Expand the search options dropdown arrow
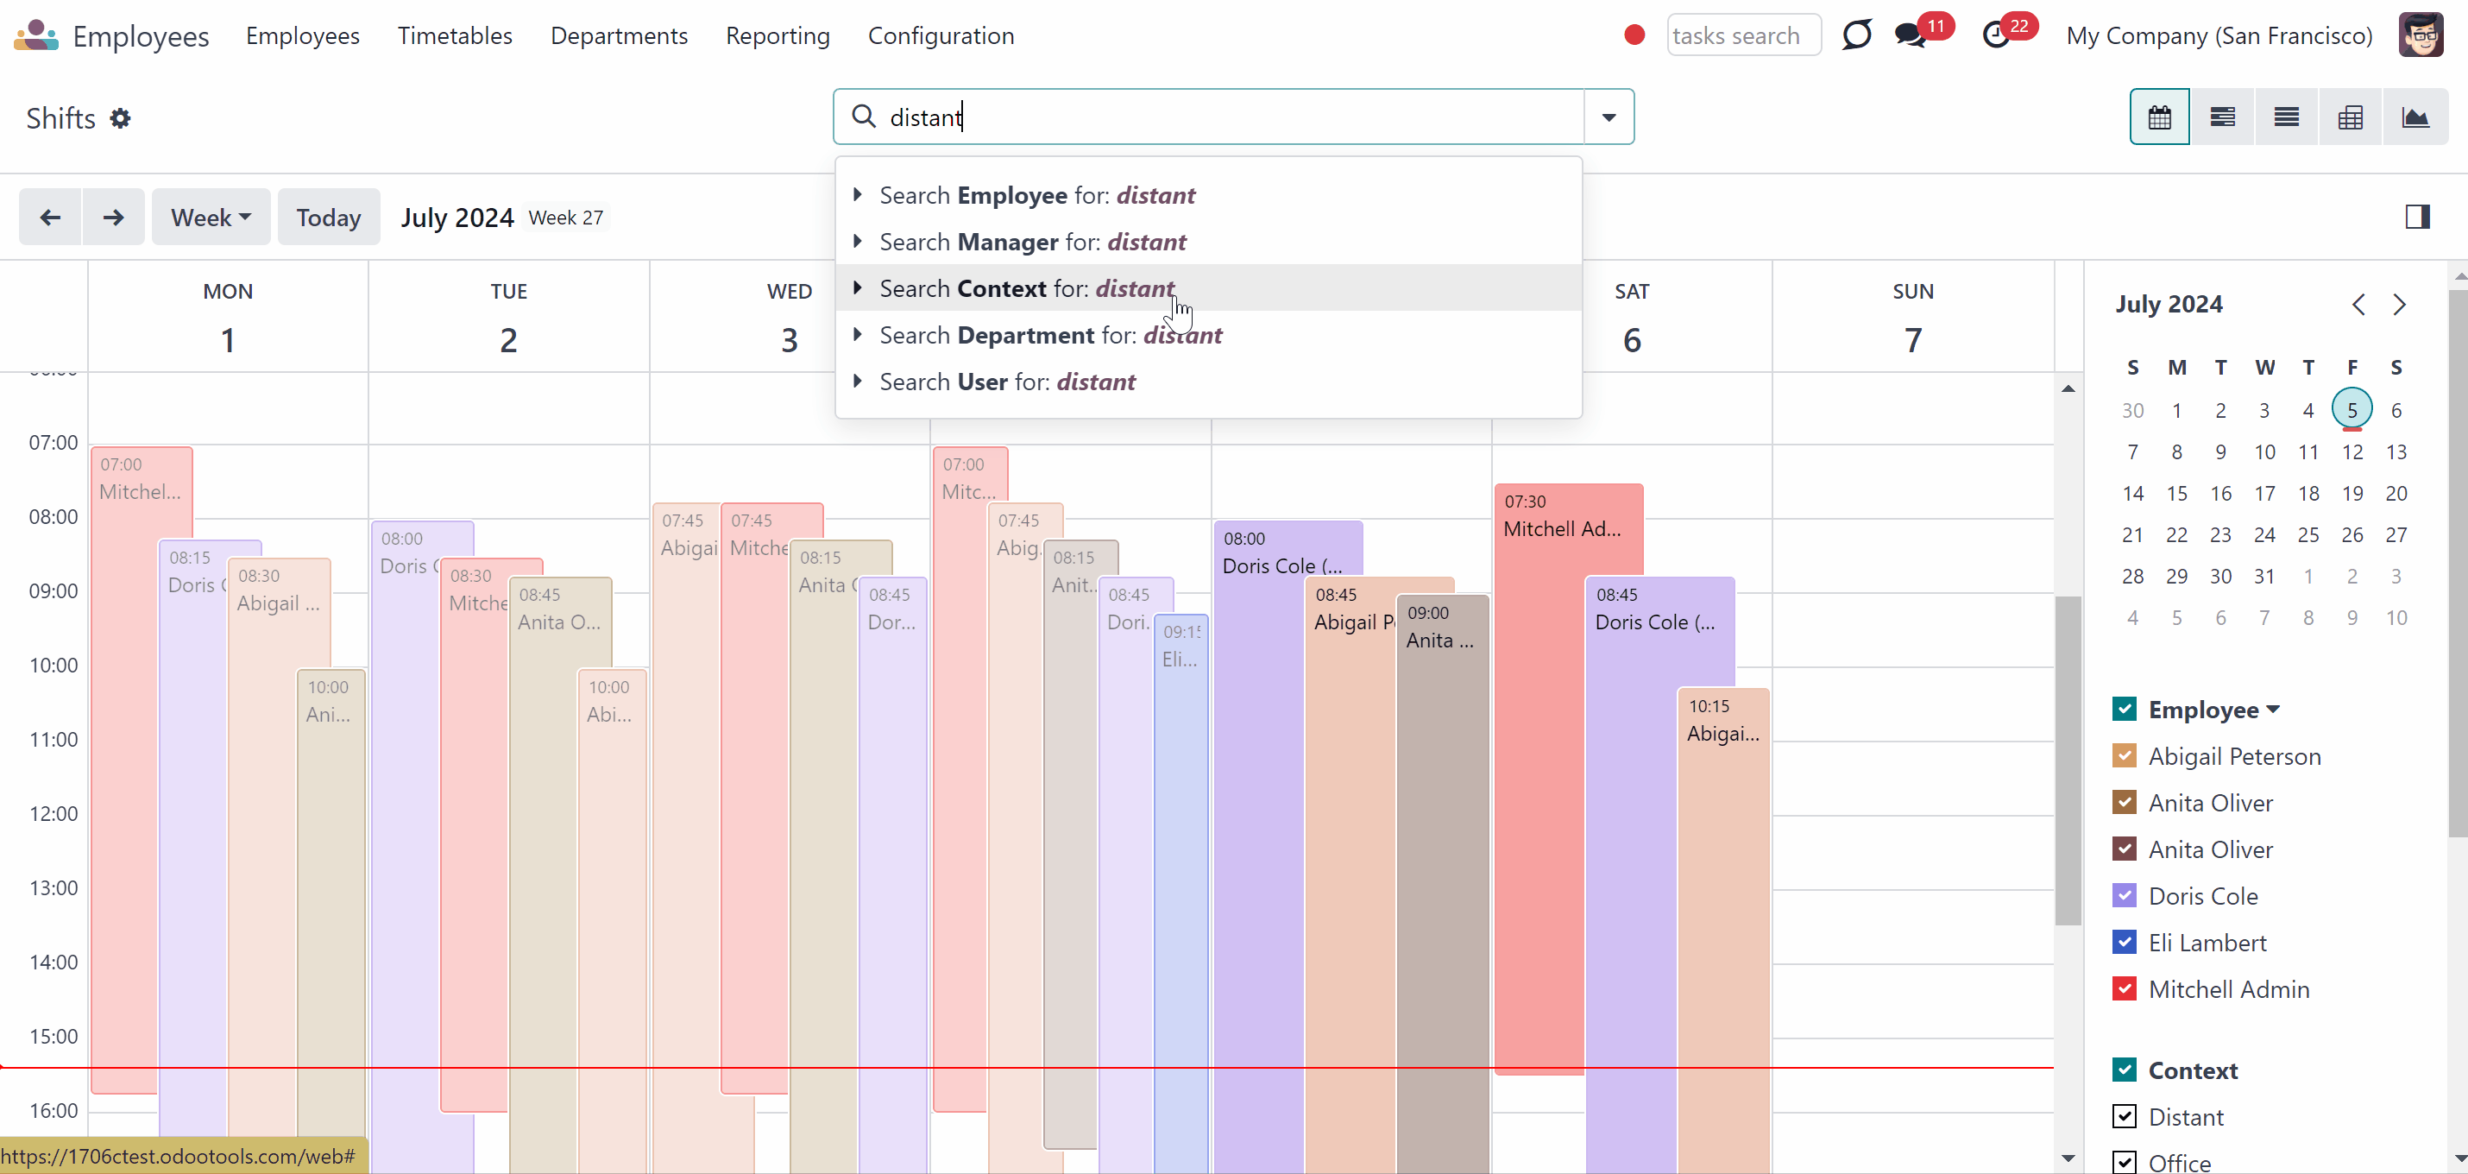Image resolution: width=2468 pixels, height=1174 pixels. [1609, 117]
